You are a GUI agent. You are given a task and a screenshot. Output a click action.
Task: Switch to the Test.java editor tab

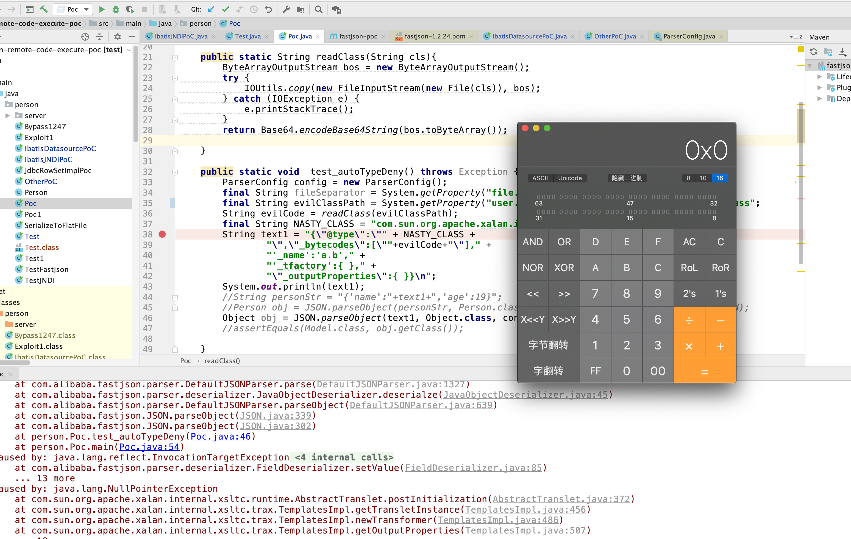[247, 37]
